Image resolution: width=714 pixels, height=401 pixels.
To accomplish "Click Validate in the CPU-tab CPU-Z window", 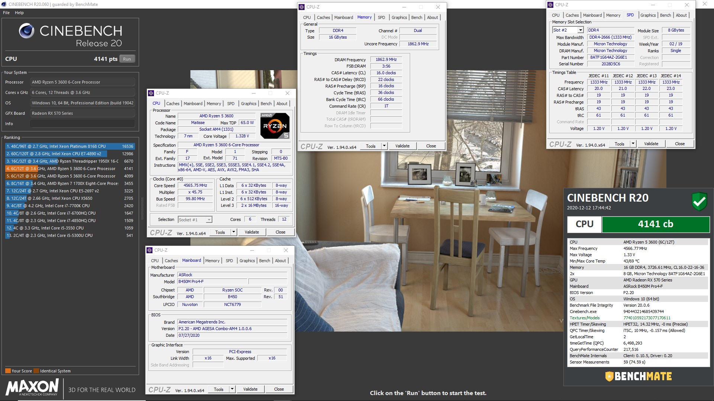I will pyautogui.click(x=252, y=232).
